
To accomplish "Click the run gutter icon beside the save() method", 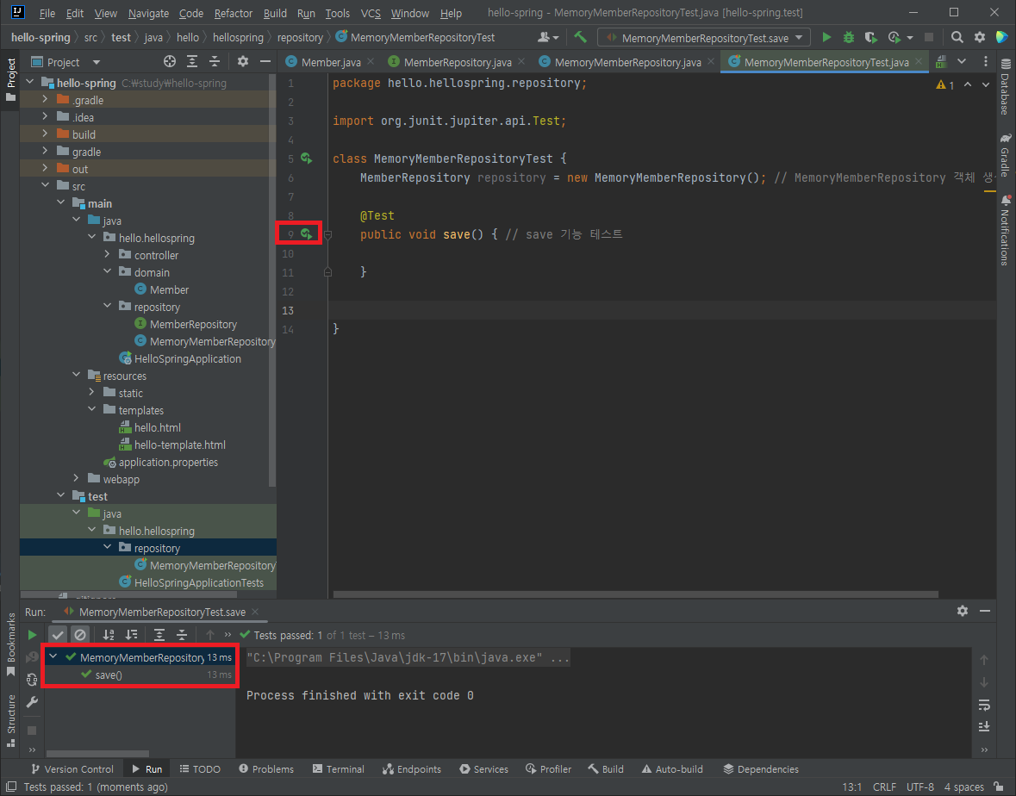I will pyautogui.click(x=307, y=234).
